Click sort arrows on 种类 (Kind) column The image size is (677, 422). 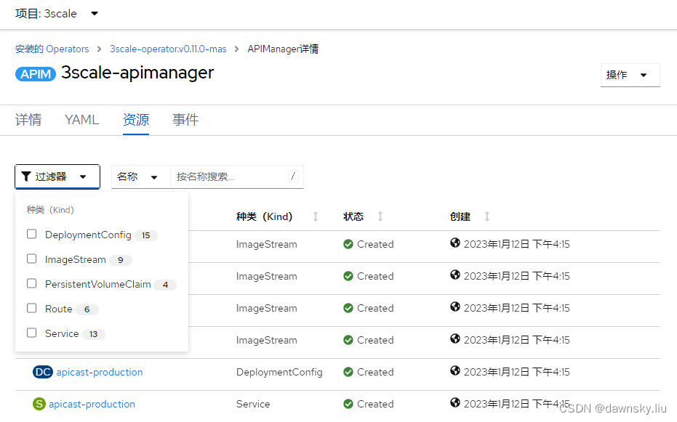[x=316, y=216]
